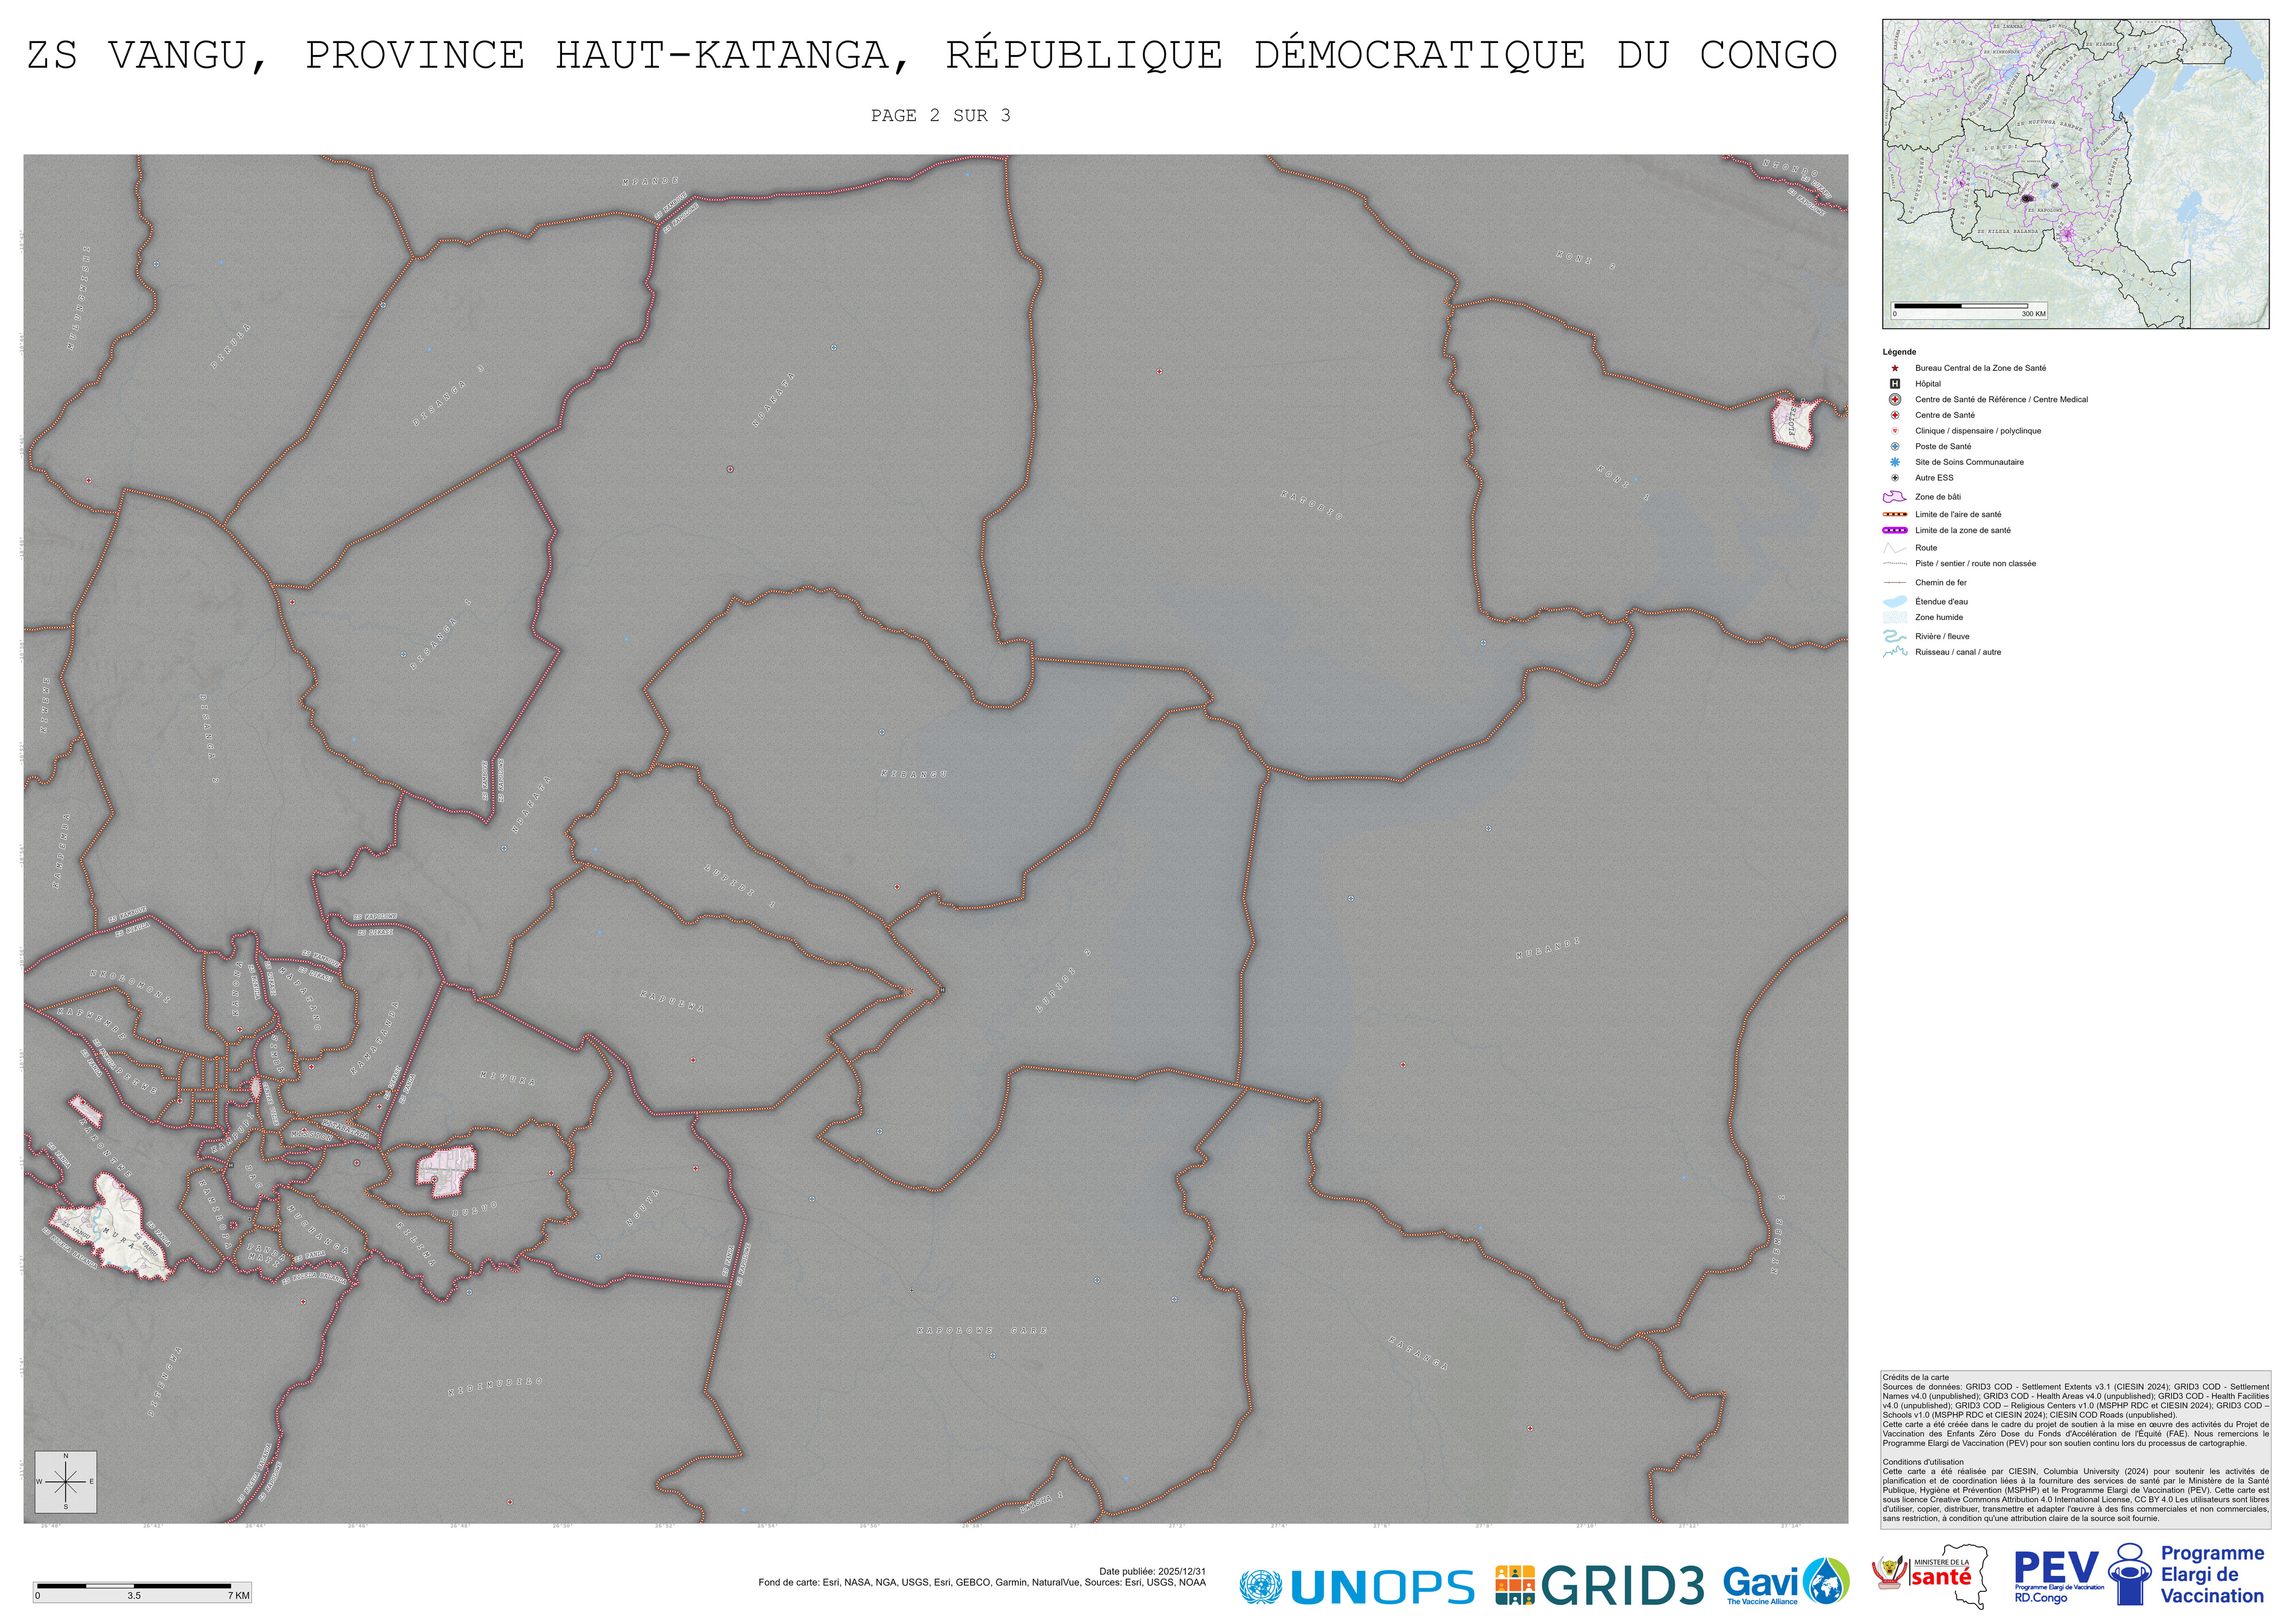Click the GRID3 logo
Viewport: 2296px width, 1624px height.
1599,1584
